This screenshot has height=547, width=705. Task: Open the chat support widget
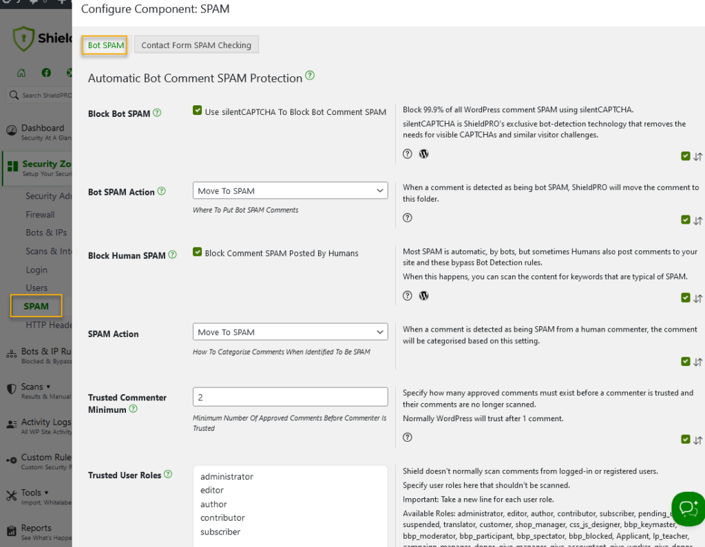pos(687,509)
